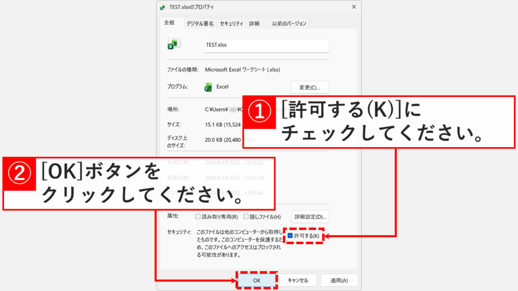Viewport: 518px width, 291px height.
Task: Switch to the デジタル署名 tab
Action: pos(200,23)
